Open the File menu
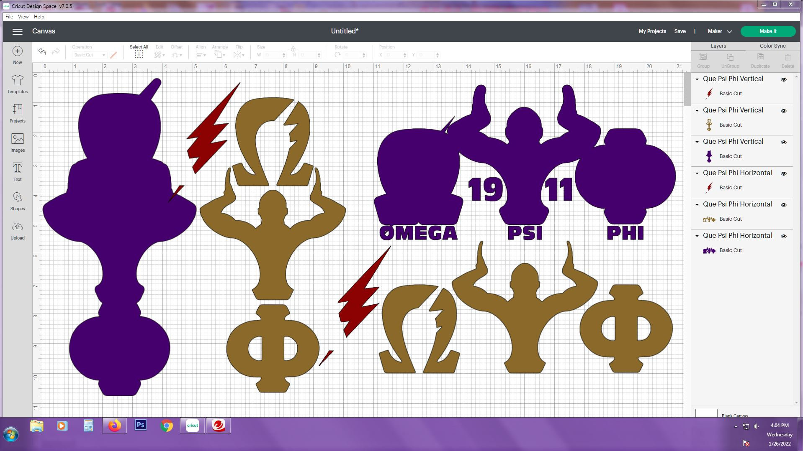The image size is (803, 451). click(x=9, y=17)
